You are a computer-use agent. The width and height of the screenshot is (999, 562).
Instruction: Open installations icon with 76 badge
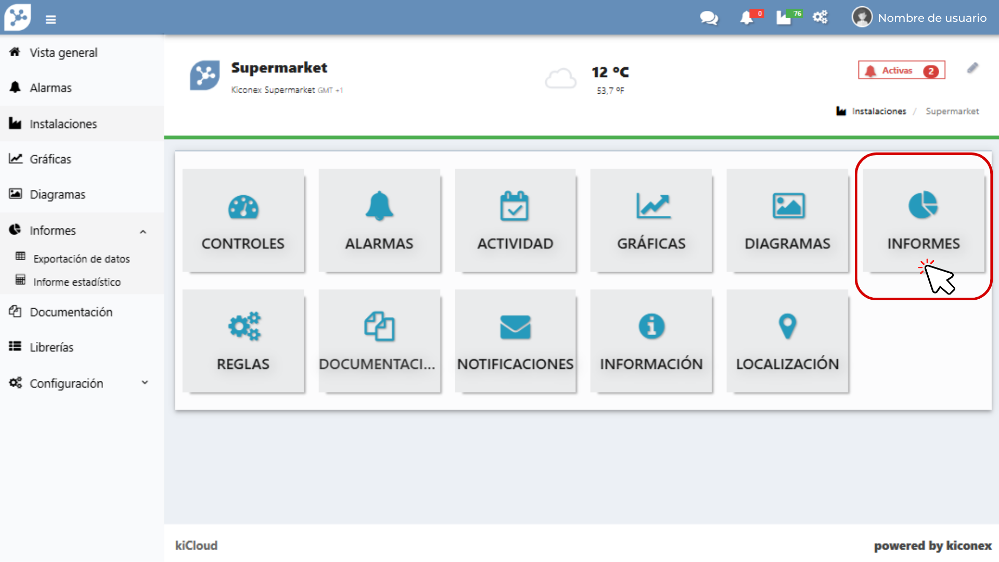coord(785,18)
